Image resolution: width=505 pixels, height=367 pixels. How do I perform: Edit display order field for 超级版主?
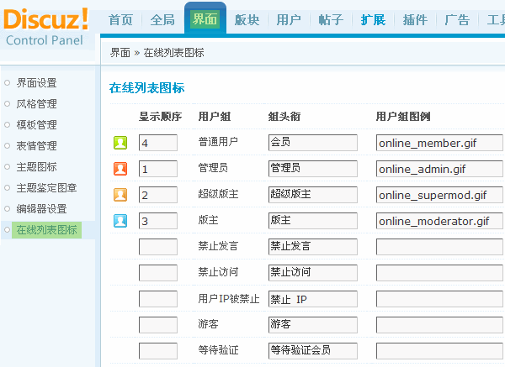pos(158,195)
